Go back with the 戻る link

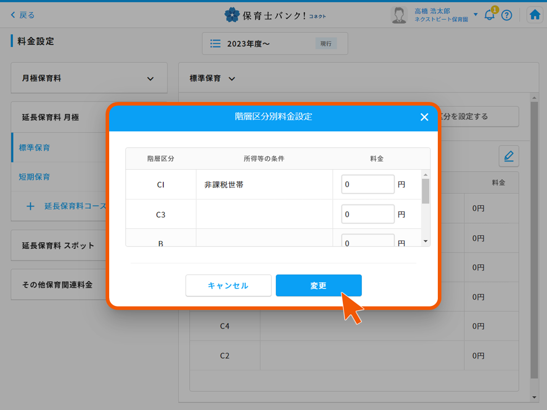[x=23, y=15]
